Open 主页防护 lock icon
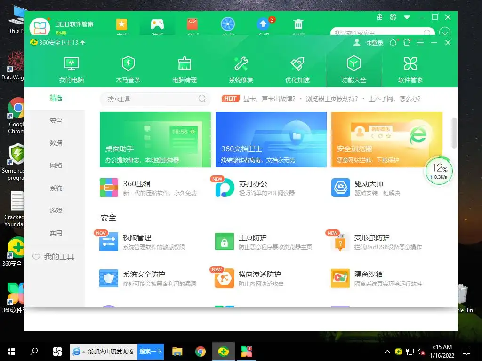Image resolution: width=482 pixels, height=361 pixels. click(x=225, y=242)
